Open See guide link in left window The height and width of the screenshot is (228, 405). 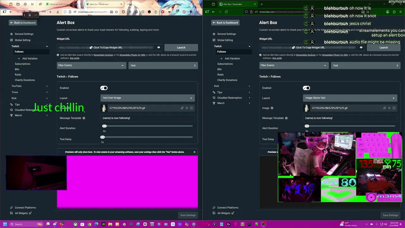coord(75,58)
